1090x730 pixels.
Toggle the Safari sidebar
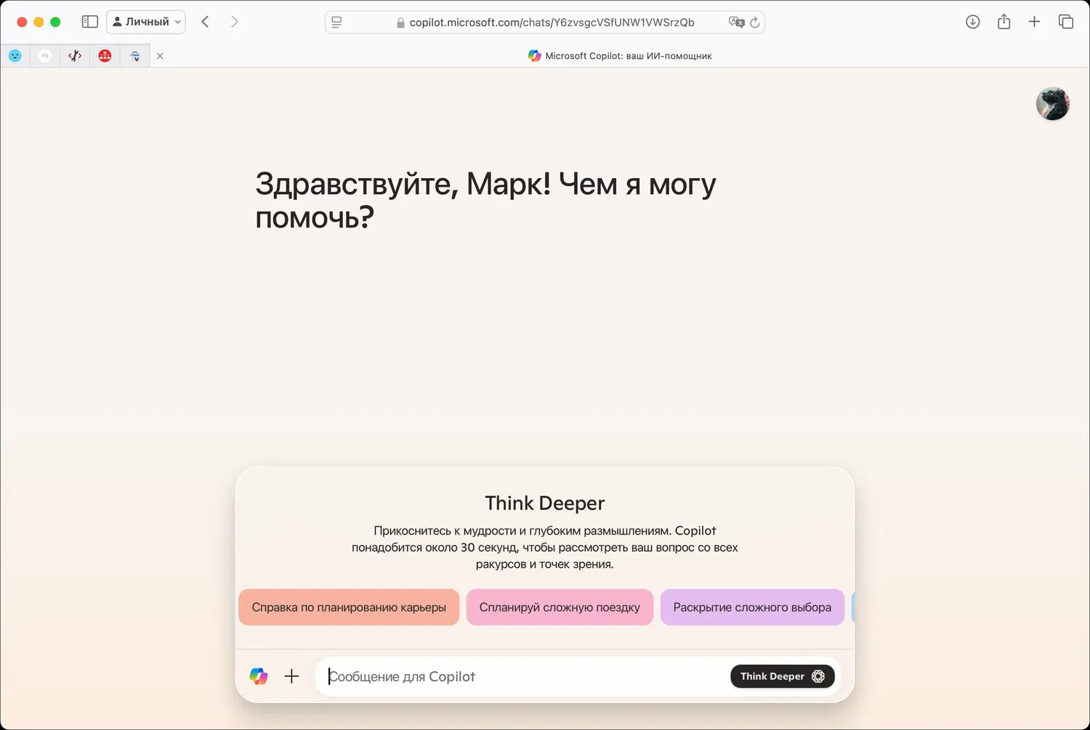point(90,22)
